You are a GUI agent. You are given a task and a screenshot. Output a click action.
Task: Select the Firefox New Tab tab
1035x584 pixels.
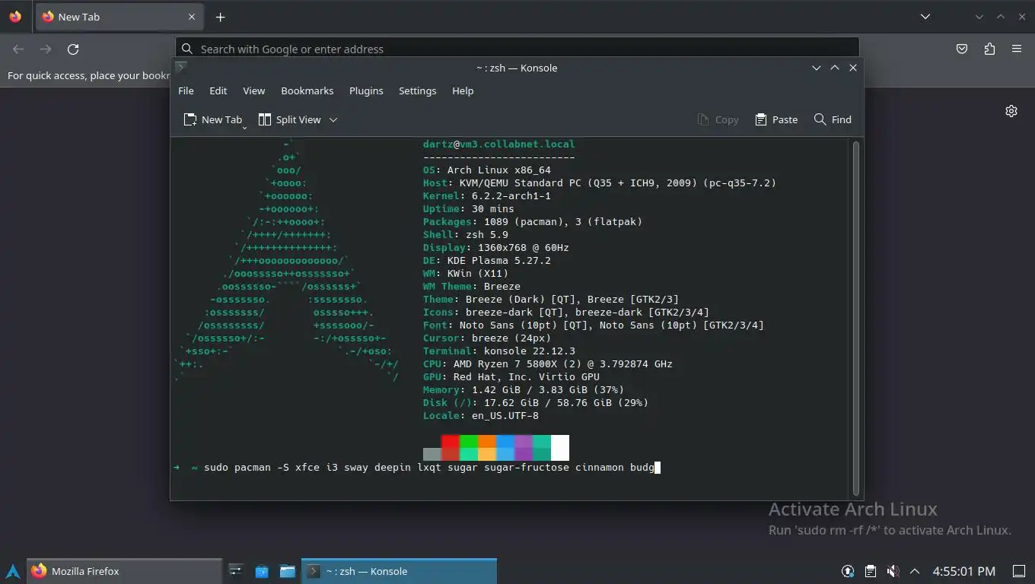[119, 17]
